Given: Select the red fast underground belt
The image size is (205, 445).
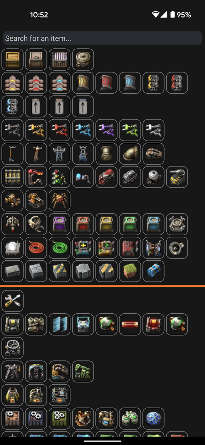Looking at the screenshot, I should pos(106,83).
